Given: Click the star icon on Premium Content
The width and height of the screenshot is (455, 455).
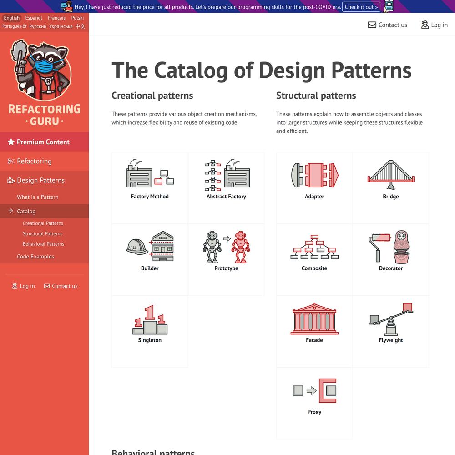Looking at the screenshot, I should (11, 142).
